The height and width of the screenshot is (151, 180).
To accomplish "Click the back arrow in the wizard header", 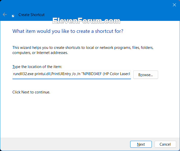I will pos(5,15).
